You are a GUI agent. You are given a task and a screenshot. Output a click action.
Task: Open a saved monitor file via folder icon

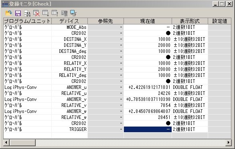[8, 13]
